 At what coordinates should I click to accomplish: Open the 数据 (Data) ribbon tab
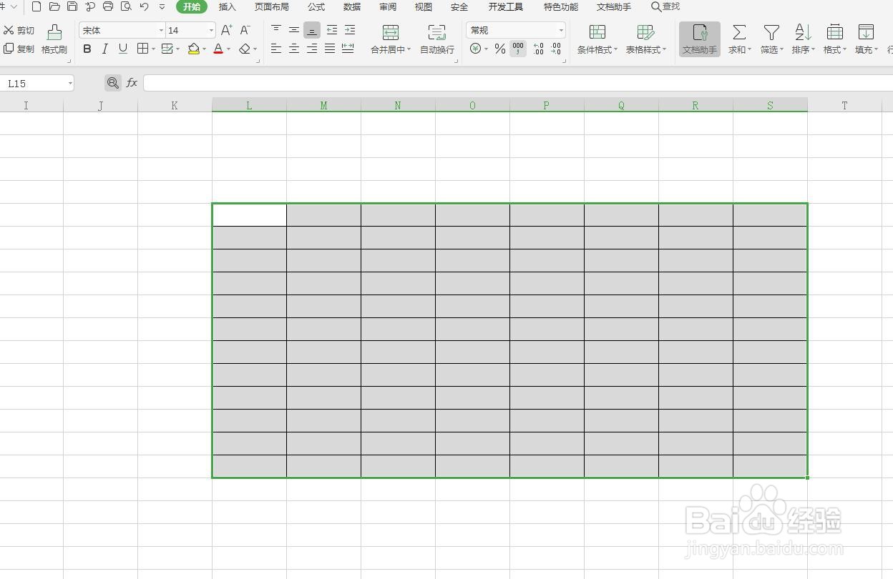click(x=351, y=7)
